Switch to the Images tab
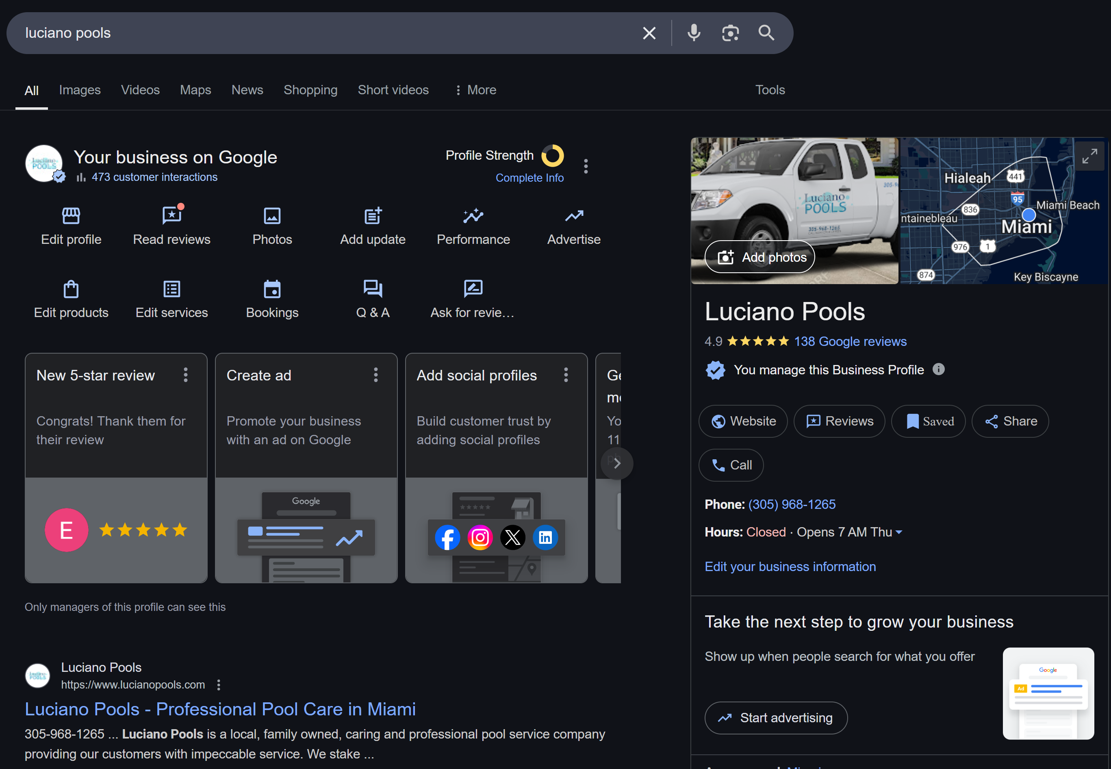The image size is (1111, 769). coord(80,90)
